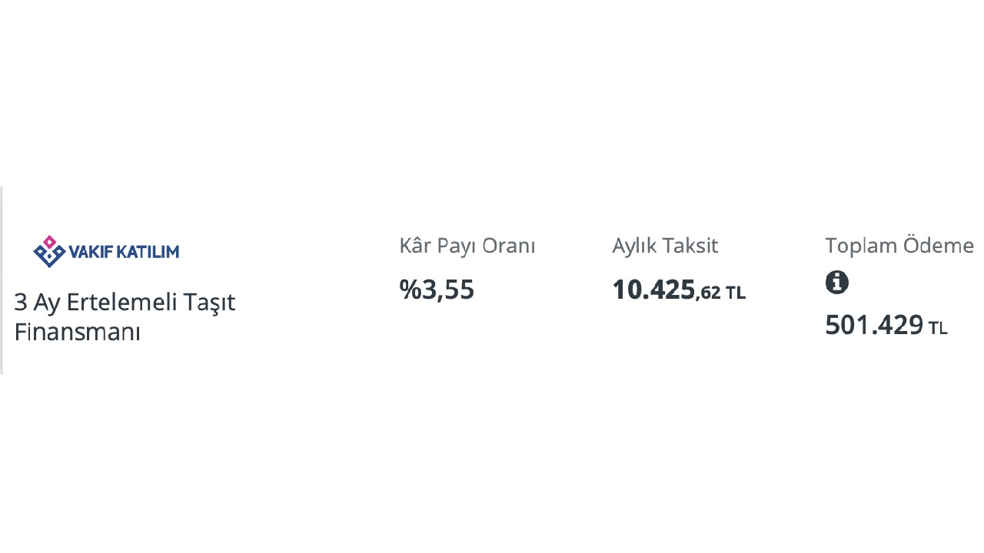The height and width of the screenshot is (553, 984).
Task: Click the 501.429 total payment amount
Action: (874, 326)
